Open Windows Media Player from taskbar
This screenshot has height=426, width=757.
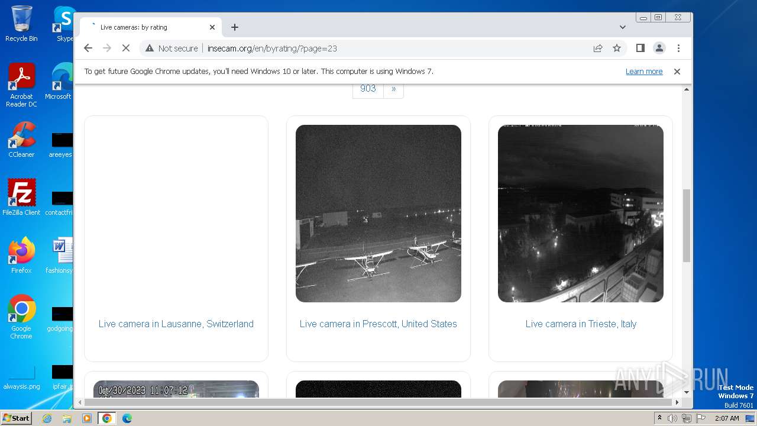[87, 418]
